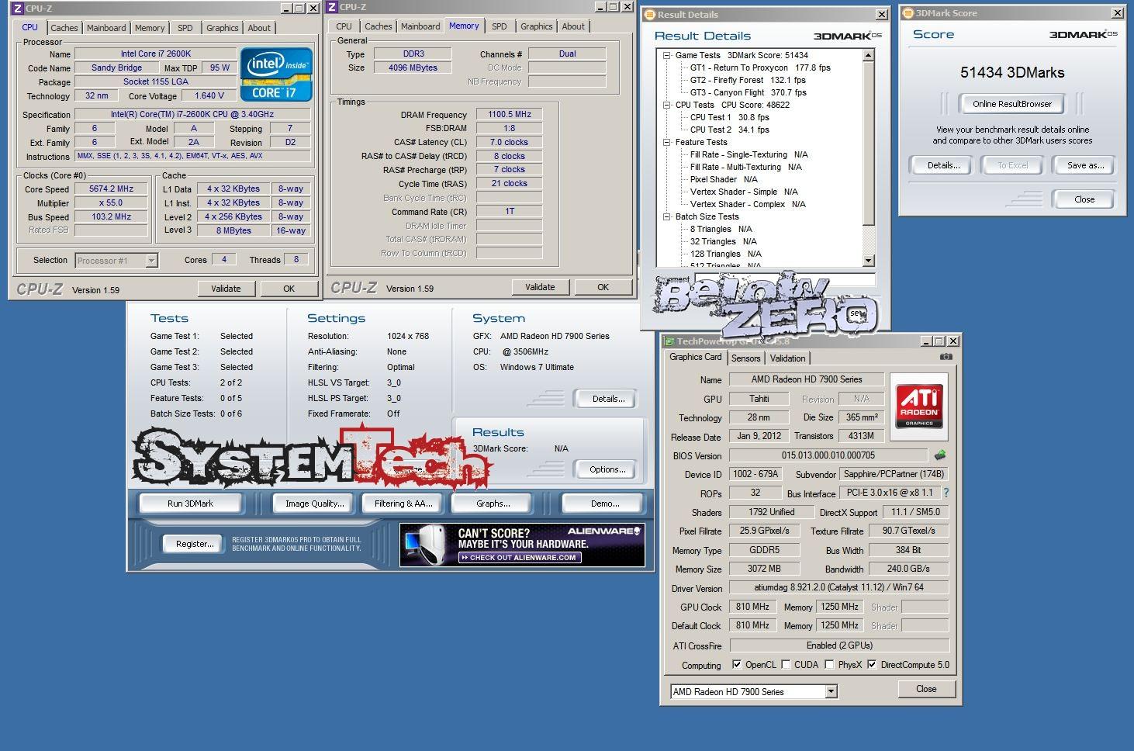Screen dimensions: 1134x751
Task: Open About tab in left CPU-Z window
Action: [x=259, y=27]
